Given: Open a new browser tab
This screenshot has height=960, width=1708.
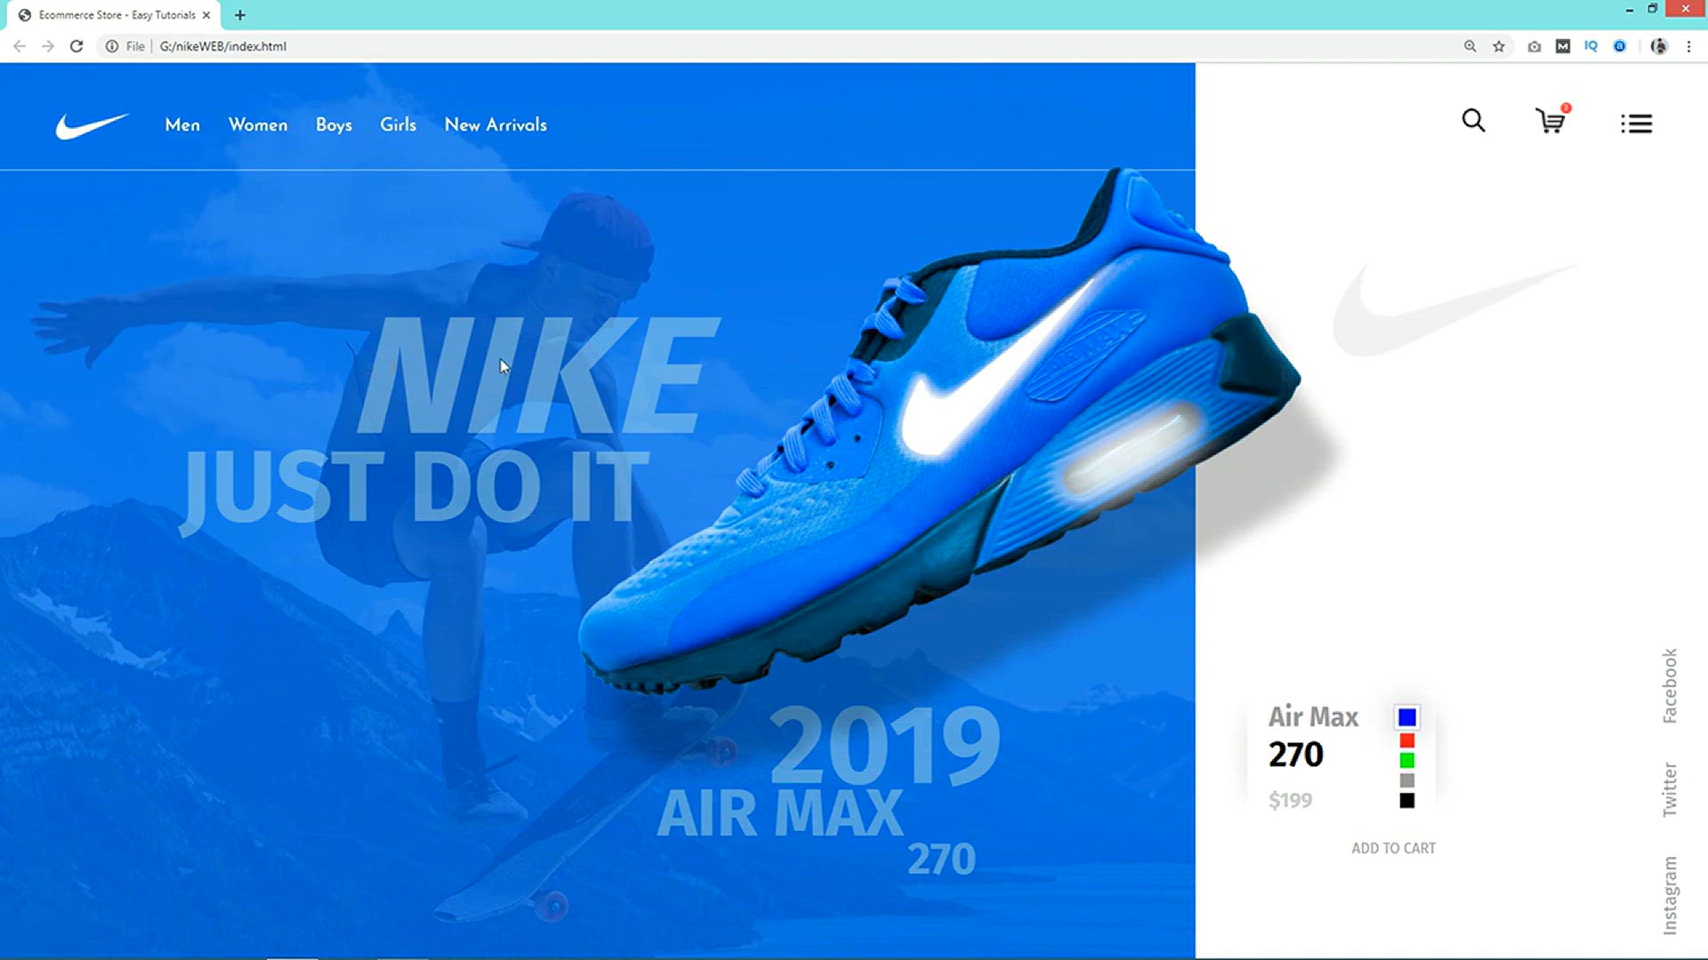Looking at the screenshot, I should pyautogui.click(x=240, y=15).
